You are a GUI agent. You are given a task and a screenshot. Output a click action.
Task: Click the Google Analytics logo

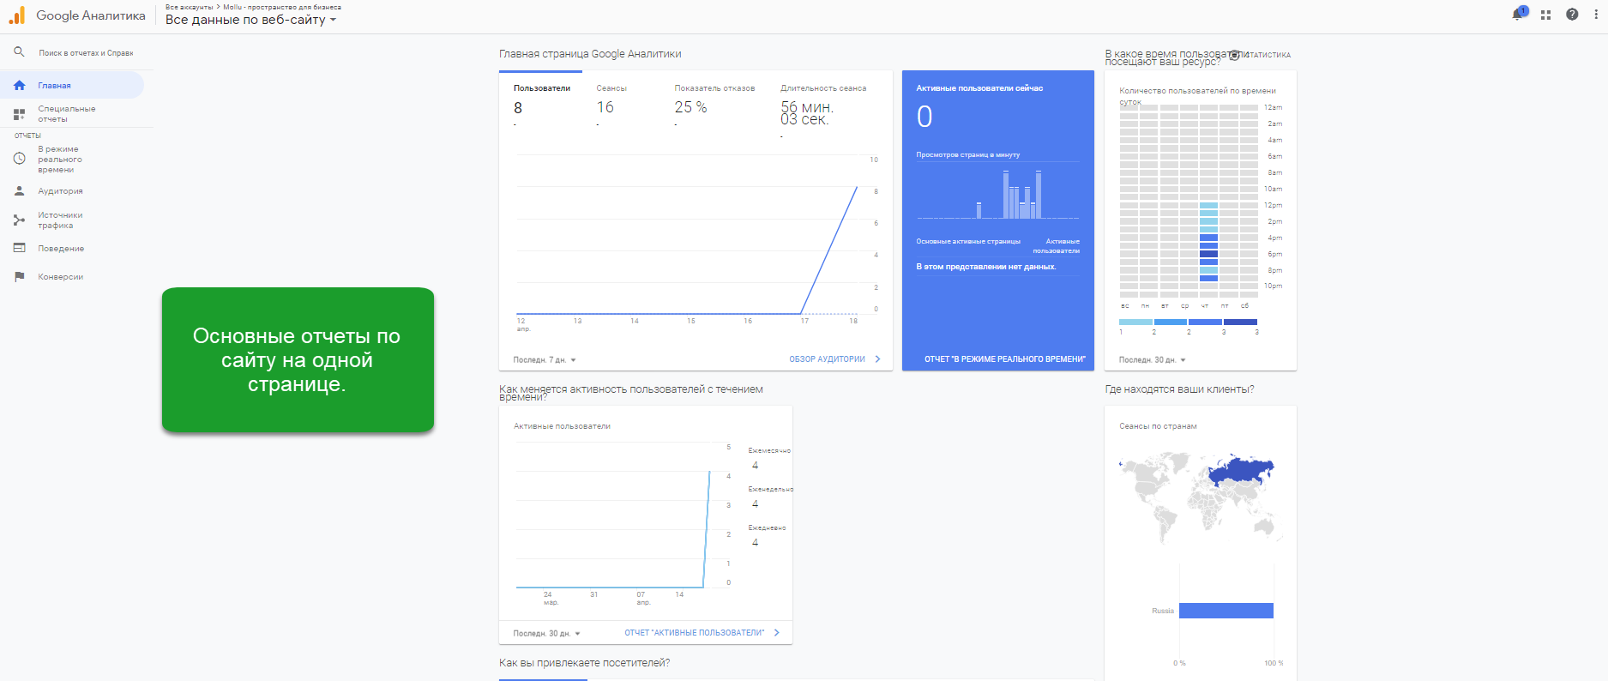click(16, 15)
